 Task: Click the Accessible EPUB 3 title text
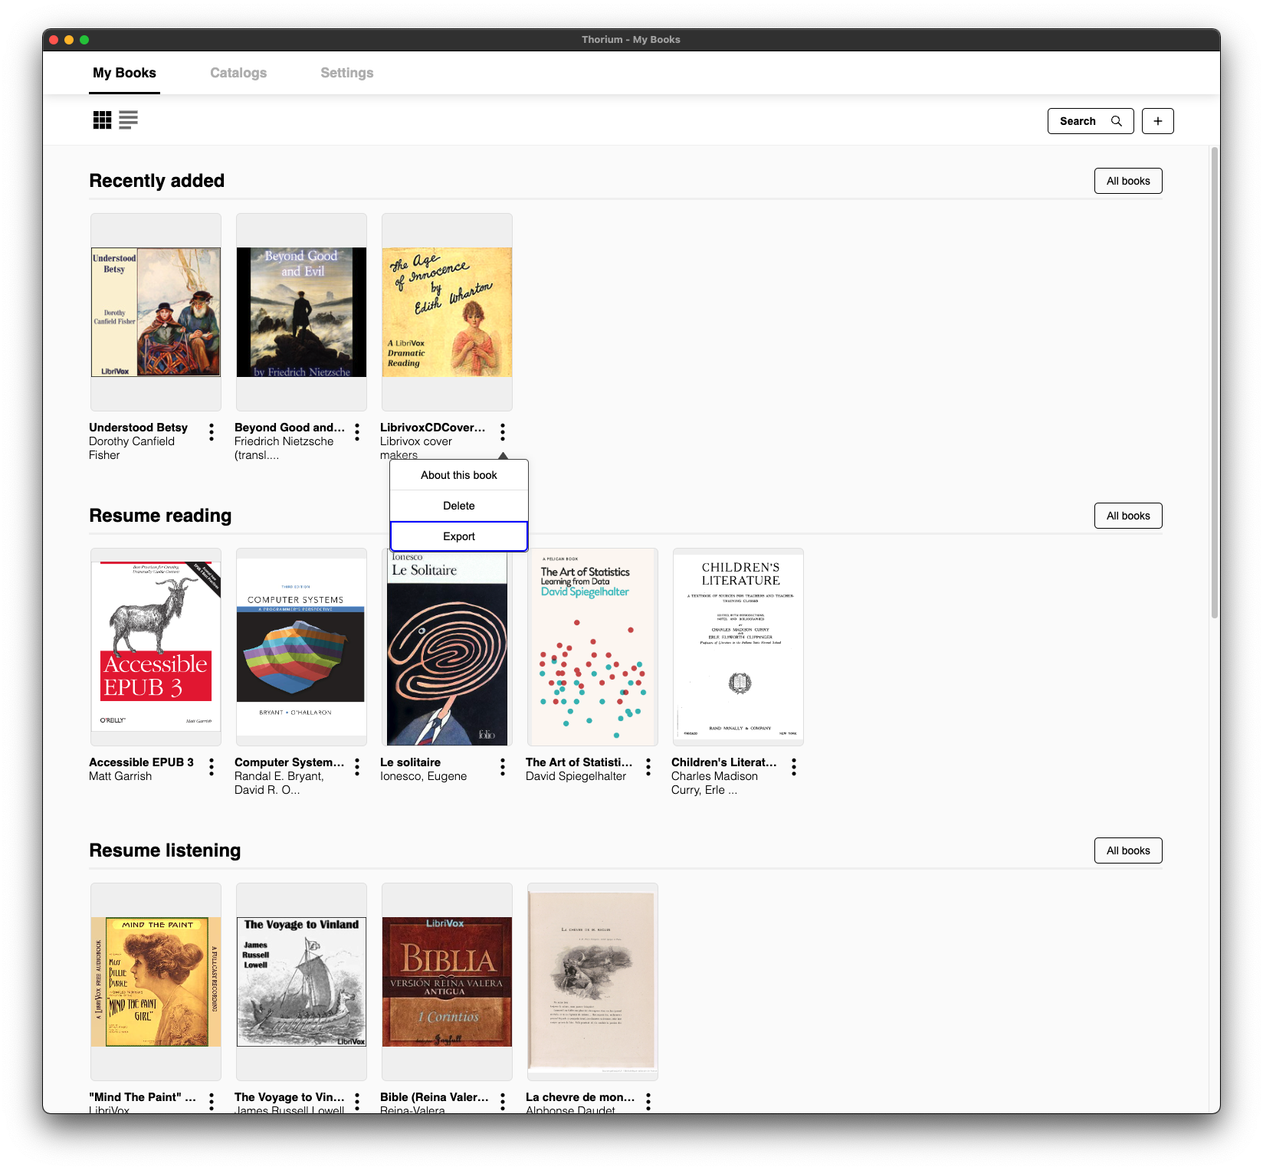click(x=141, y=762)
